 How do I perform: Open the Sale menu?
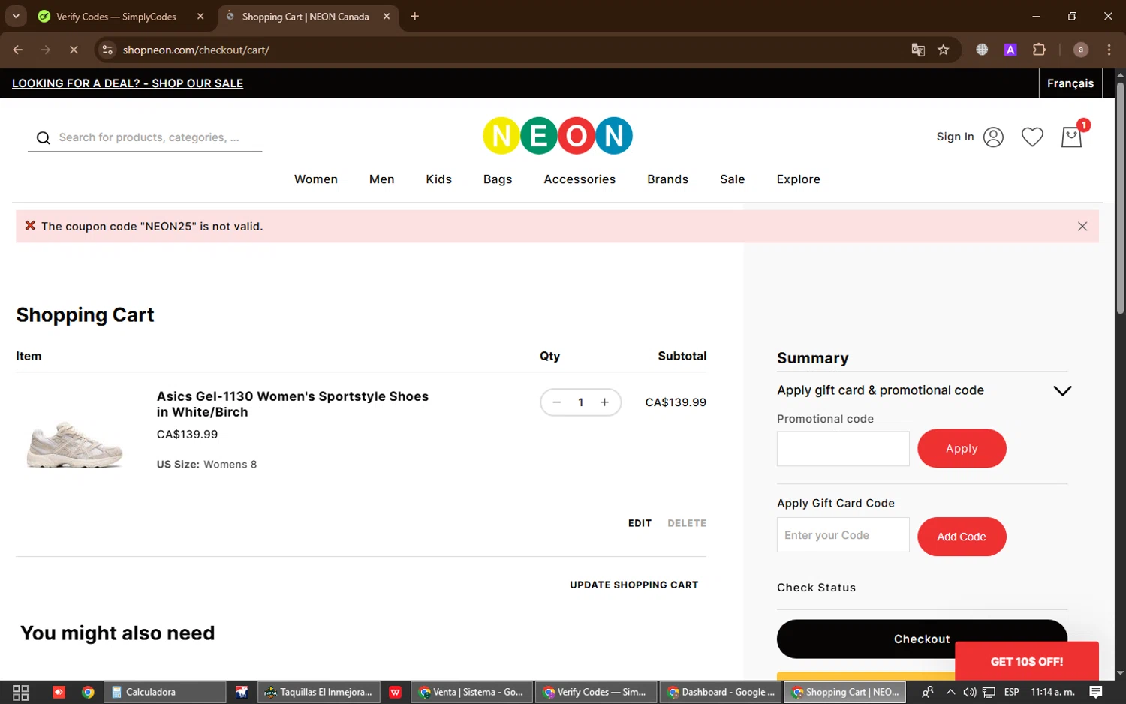[733, 179]
